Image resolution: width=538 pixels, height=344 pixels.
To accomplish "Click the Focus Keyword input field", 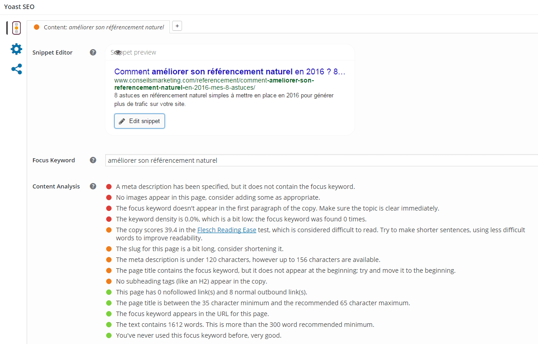I will point(322,160).
